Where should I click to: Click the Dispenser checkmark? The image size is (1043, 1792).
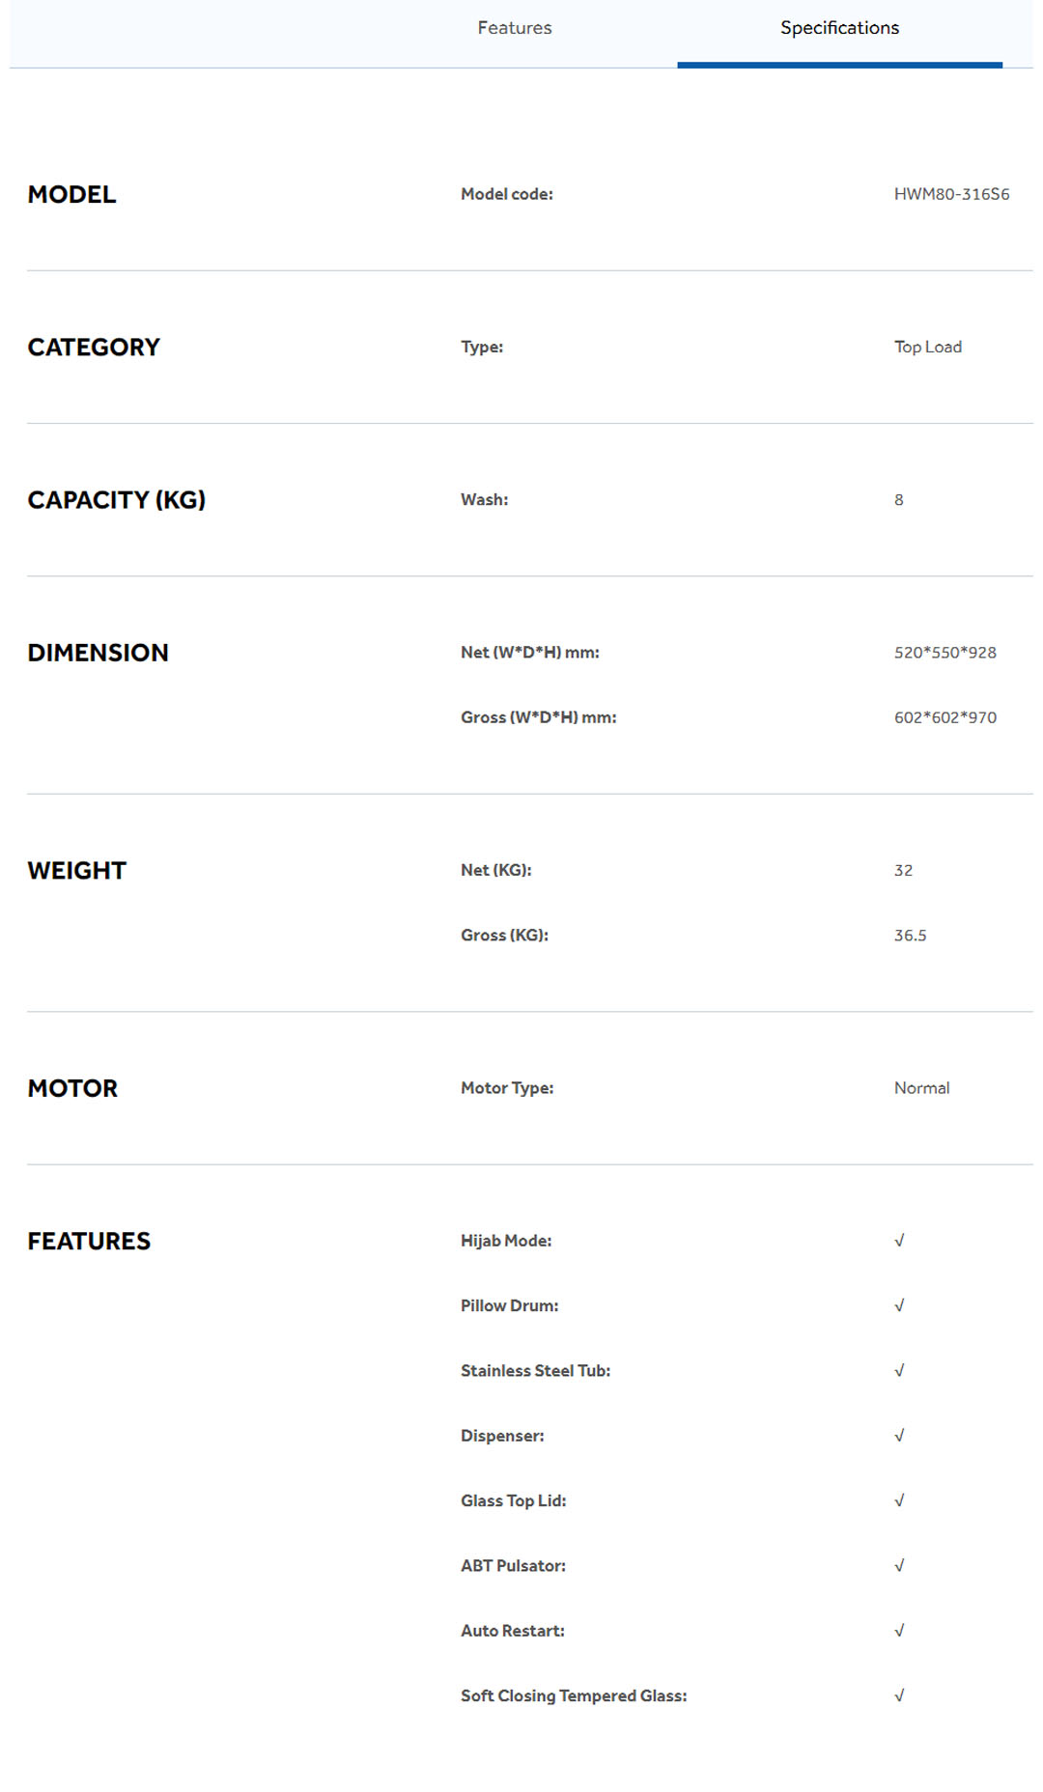pyautogui.click(x=899, y=1436)
